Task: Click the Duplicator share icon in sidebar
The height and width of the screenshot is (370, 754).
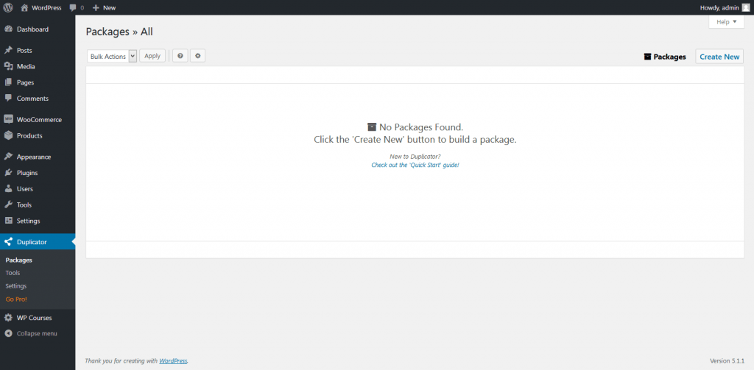Action: coord(8,242)
